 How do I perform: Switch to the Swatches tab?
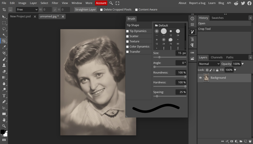pos(217,18)
